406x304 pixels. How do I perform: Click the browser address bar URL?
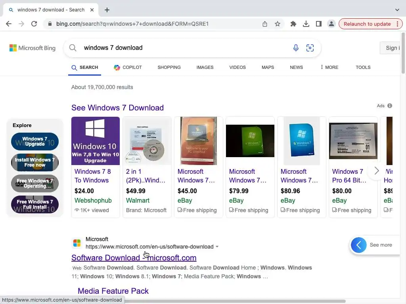(132, 24)
